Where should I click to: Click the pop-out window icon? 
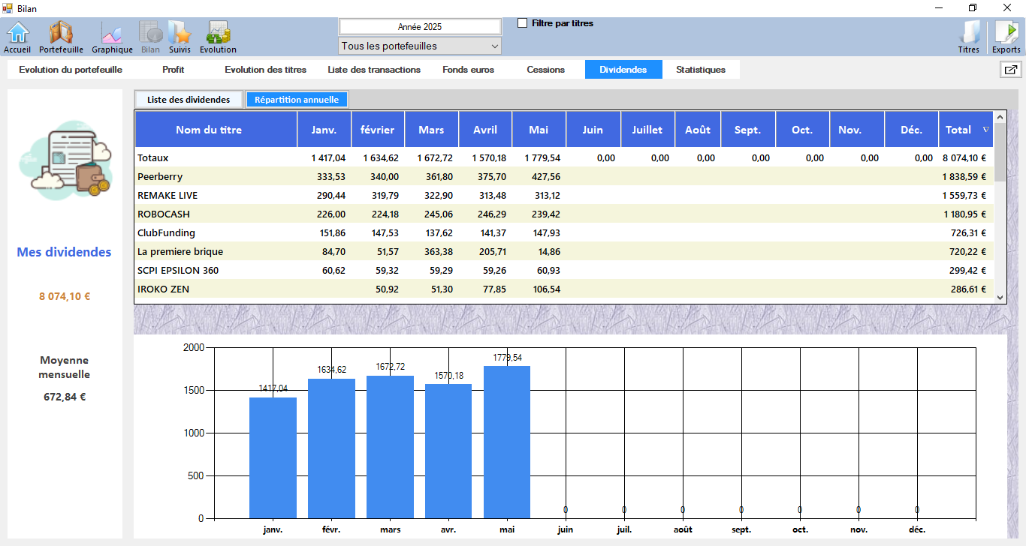coord(1010,70)
